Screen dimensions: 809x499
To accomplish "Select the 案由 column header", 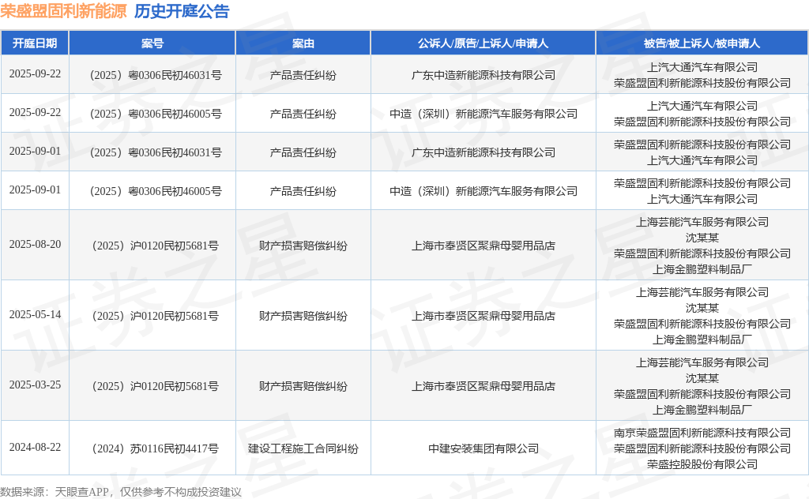I will pyautogui.click(x=303, y=43).
